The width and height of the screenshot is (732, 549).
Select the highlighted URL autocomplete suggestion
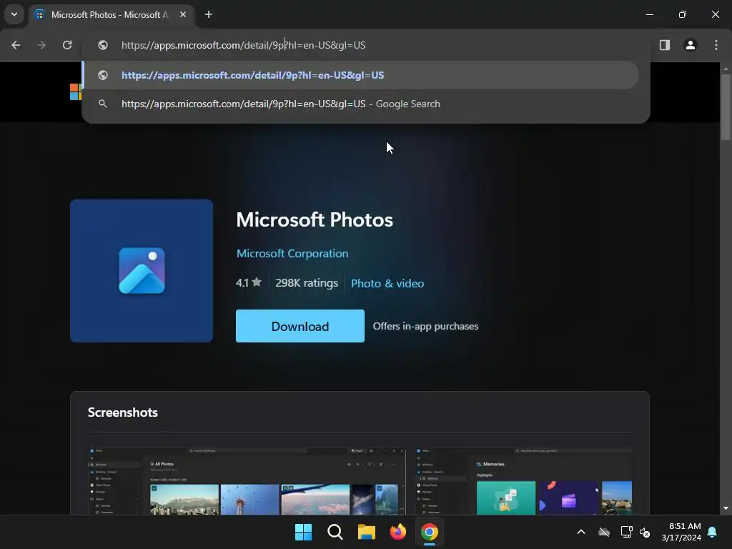pos(360,75)
